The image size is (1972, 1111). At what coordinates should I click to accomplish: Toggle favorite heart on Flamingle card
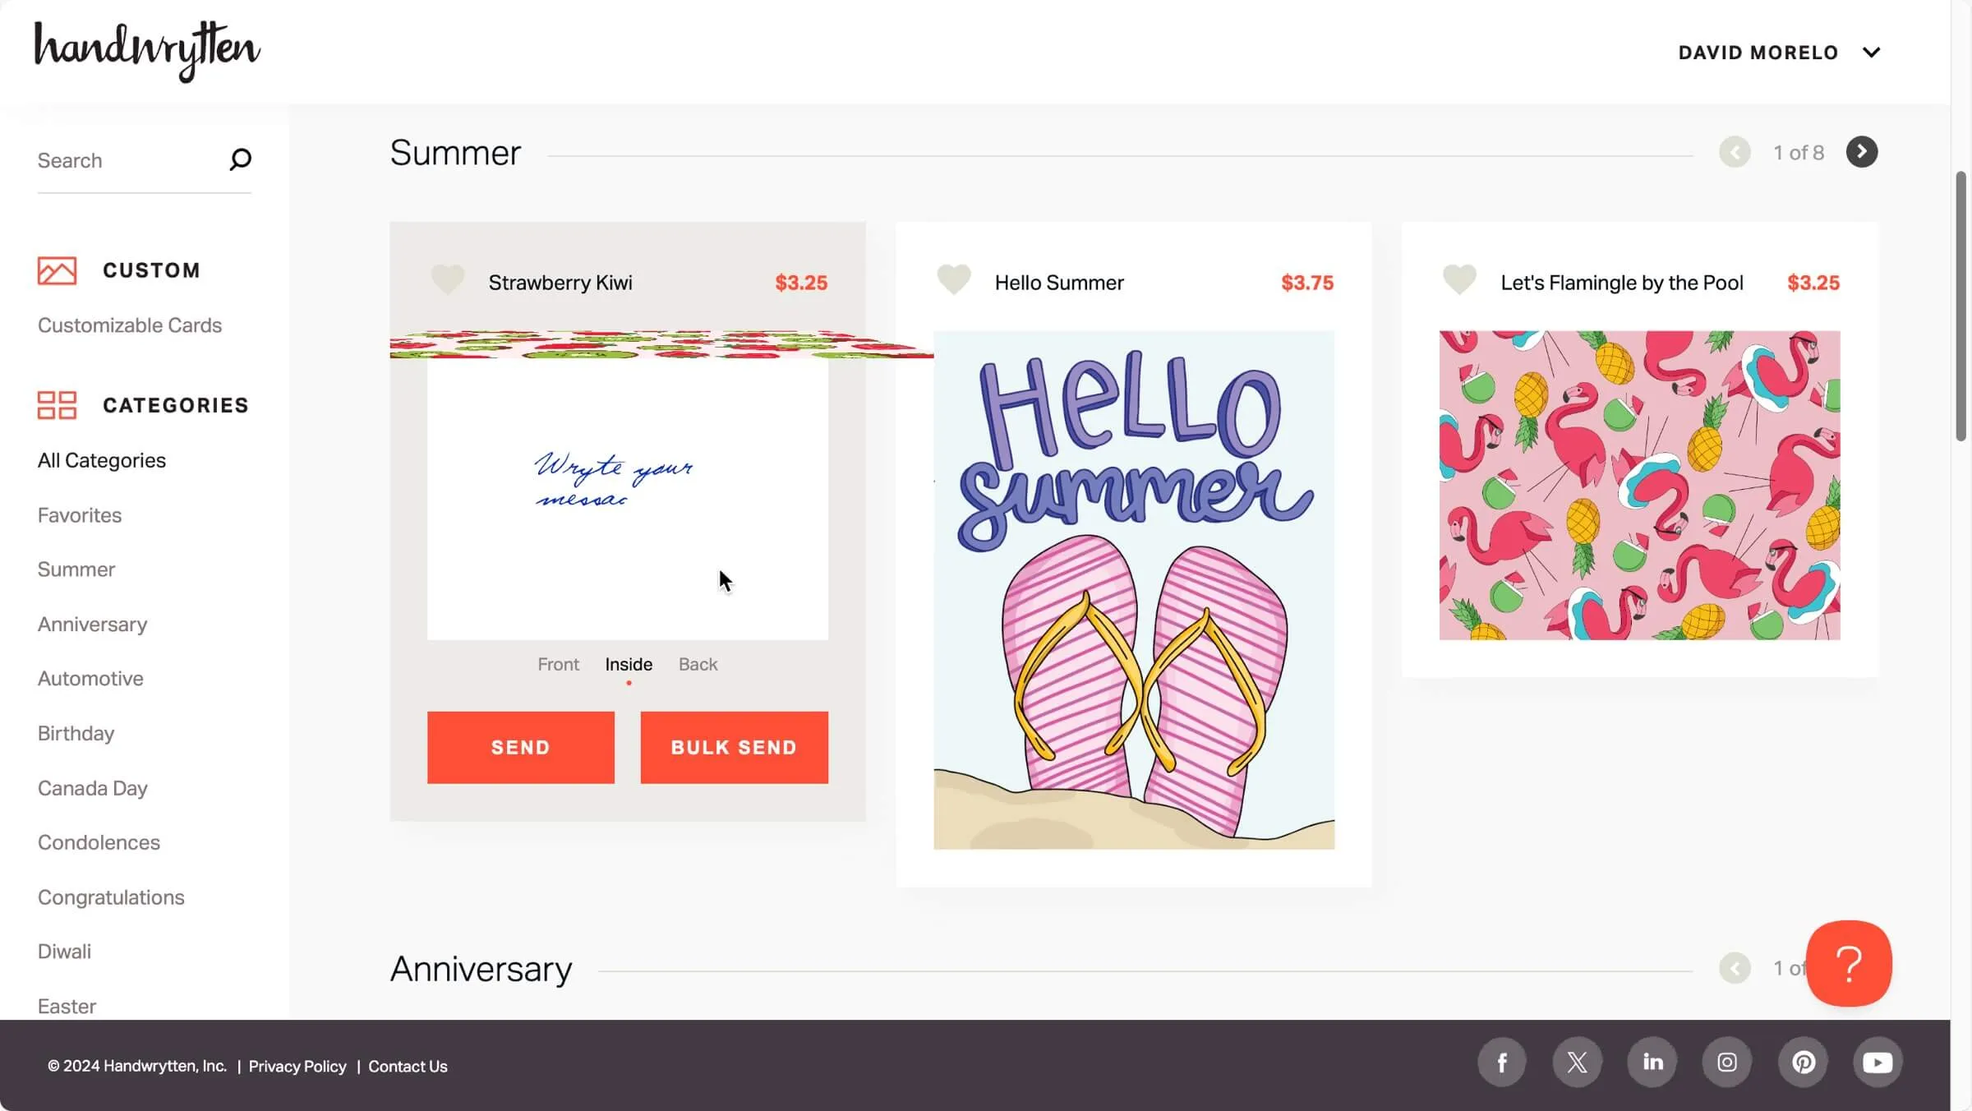(x=1458, y=280)
